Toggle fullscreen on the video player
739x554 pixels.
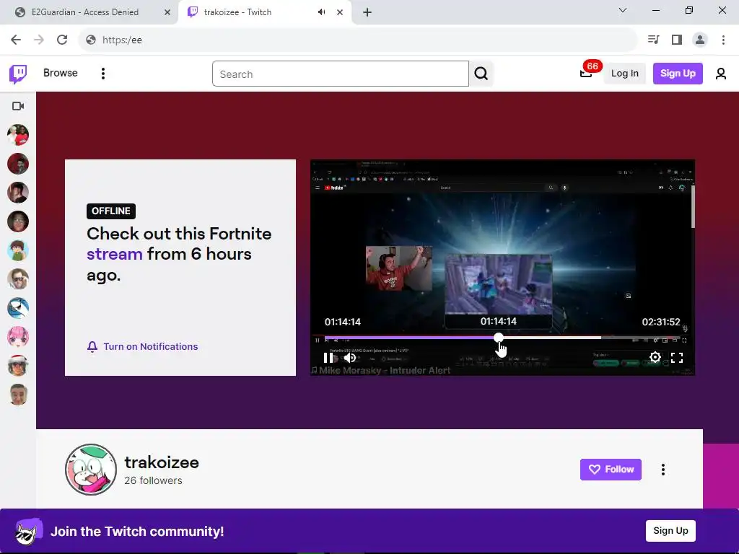click(x=677, y=358)
